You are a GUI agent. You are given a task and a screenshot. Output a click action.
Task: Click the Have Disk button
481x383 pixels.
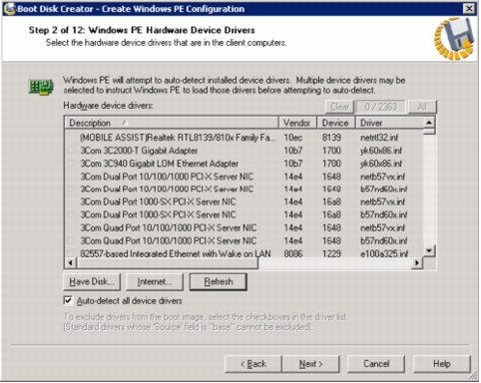[x=92, y=282]
